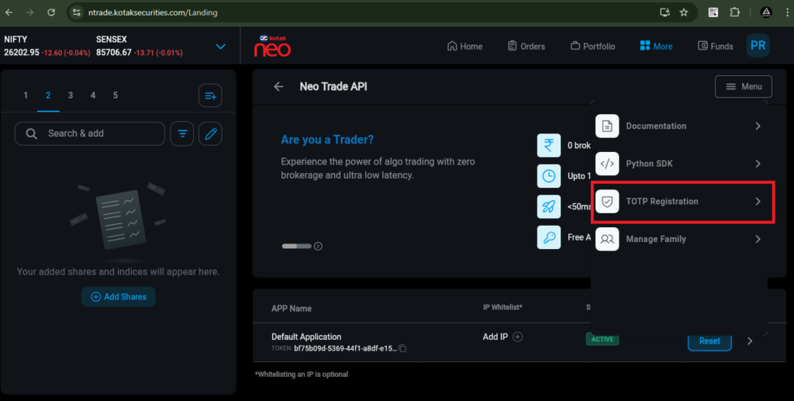Click the Add Shares button
The height and width of the screenshot is (401, 794).
(x=119, y=296)
